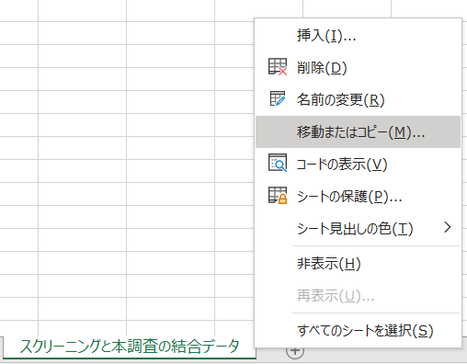Switch to スクリーニングと本調査の結合データ sheet tab
This screenshot has width=467, height=364.
coord(130,347)
